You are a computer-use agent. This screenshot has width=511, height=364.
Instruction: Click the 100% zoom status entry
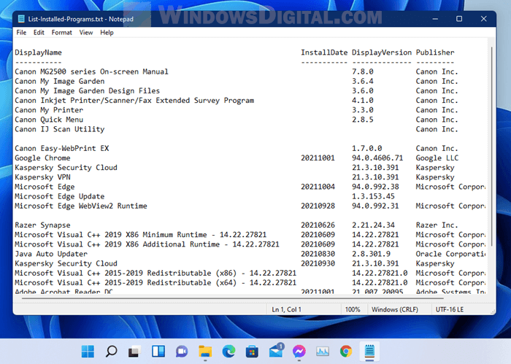(353, 309)
